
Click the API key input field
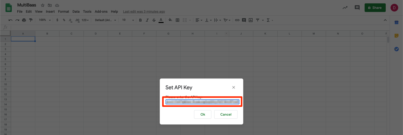coord(202,102)
